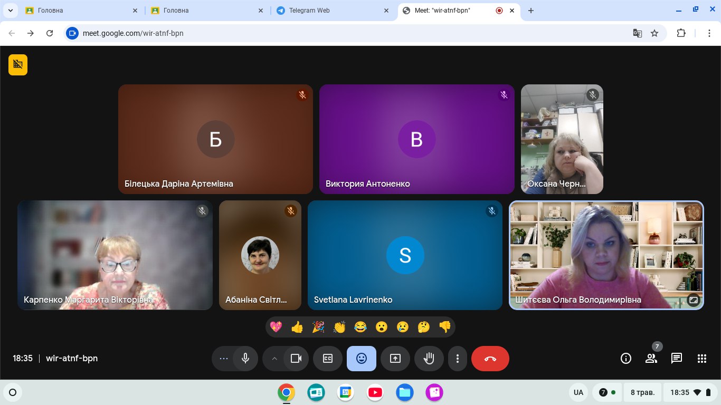The height and width of the screenshot is (405, 721).
Task: Open the activities grid icon
Action: click(x=702, y=359)
